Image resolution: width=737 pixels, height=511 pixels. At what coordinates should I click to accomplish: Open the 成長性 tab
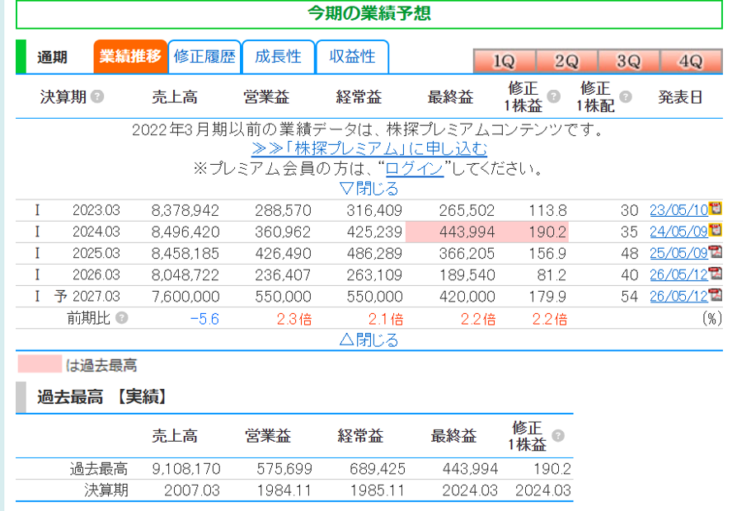click(279, 57)
